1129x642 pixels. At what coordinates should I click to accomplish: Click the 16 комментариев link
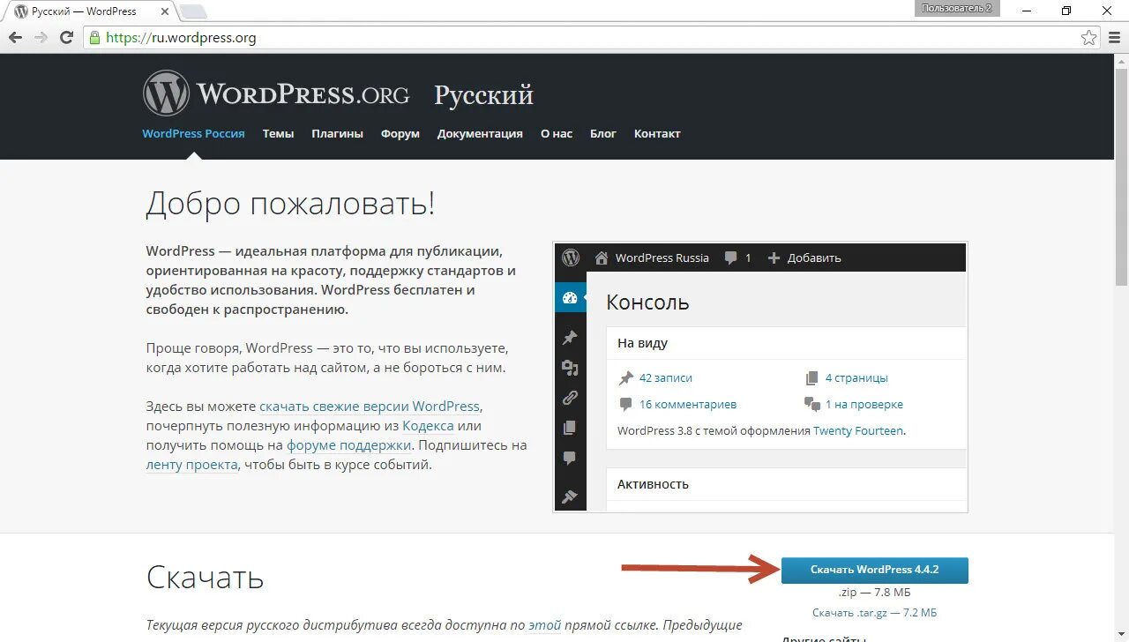[688, 404]
